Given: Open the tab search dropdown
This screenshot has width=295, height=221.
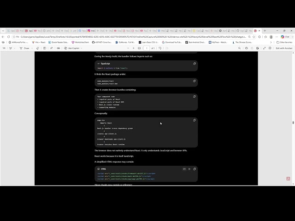Looking at the screenshot, I should pyautogui.click(x=3, y=31).
